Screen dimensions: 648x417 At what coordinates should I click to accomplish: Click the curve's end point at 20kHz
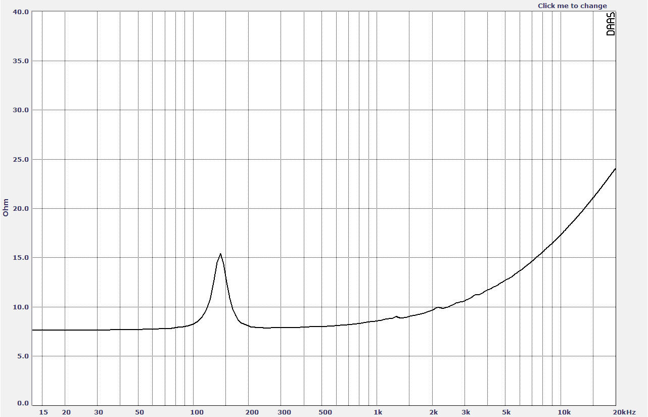(x=615, y=169)
